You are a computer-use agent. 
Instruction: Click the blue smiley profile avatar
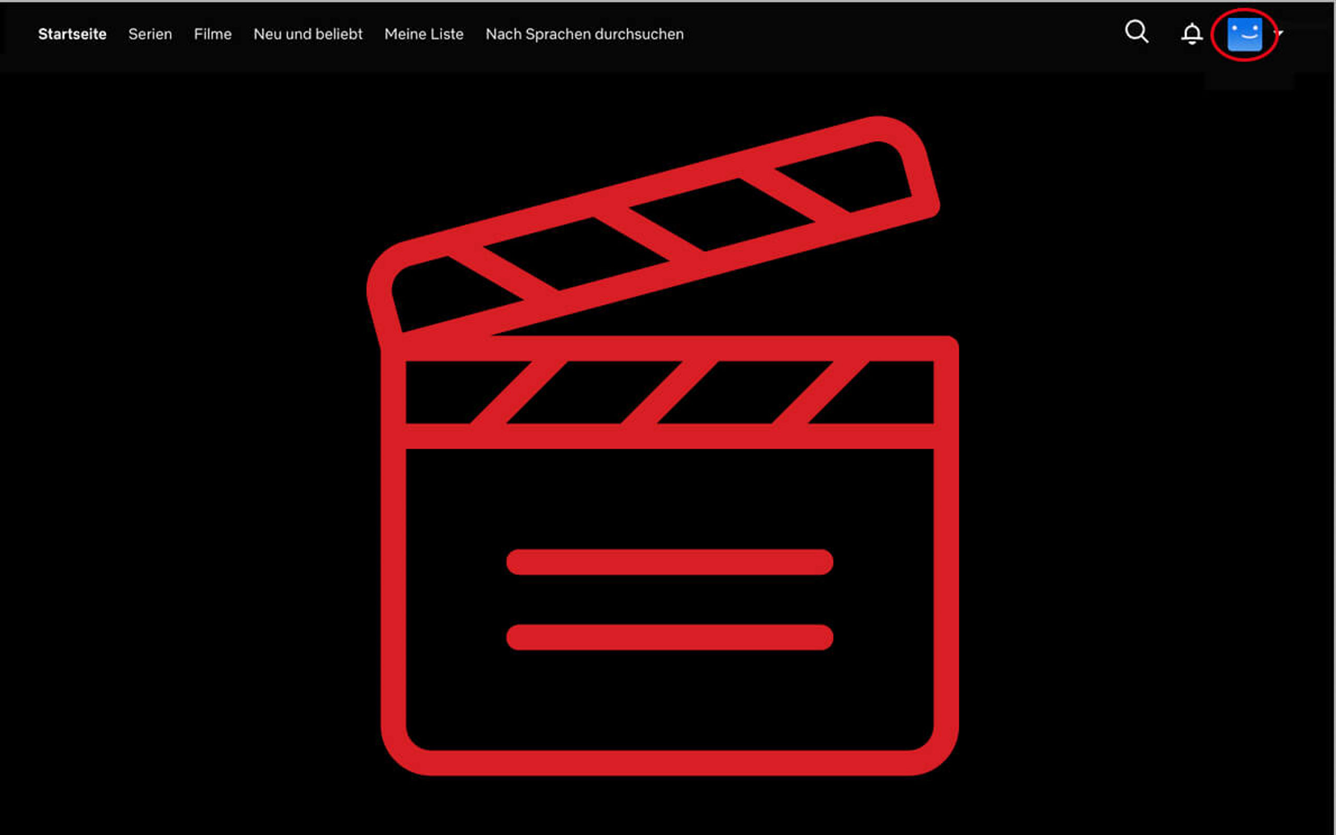click(1244, 34)
